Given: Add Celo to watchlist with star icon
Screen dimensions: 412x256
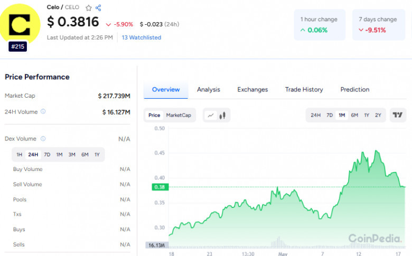Looking at the screenshot, I should [x=89, y=8].
